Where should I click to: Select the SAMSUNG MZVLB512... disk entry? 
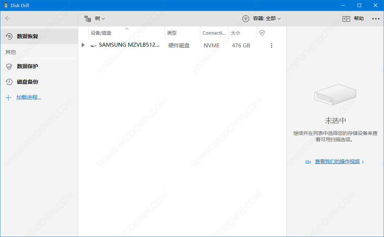point(129,45)
